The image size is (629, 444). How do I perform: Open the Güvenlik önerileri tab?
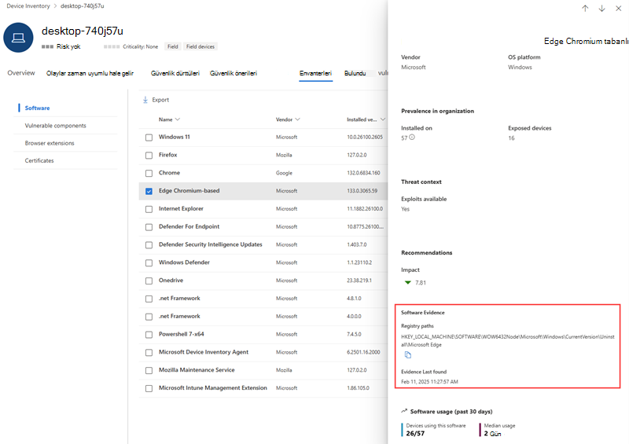coord(234,73)
